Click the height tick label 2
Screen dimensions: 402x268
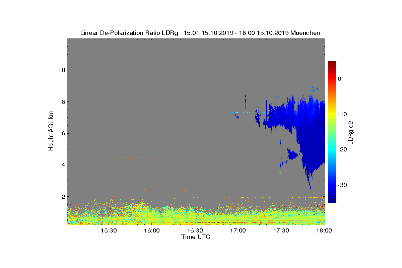pos(63,197)
